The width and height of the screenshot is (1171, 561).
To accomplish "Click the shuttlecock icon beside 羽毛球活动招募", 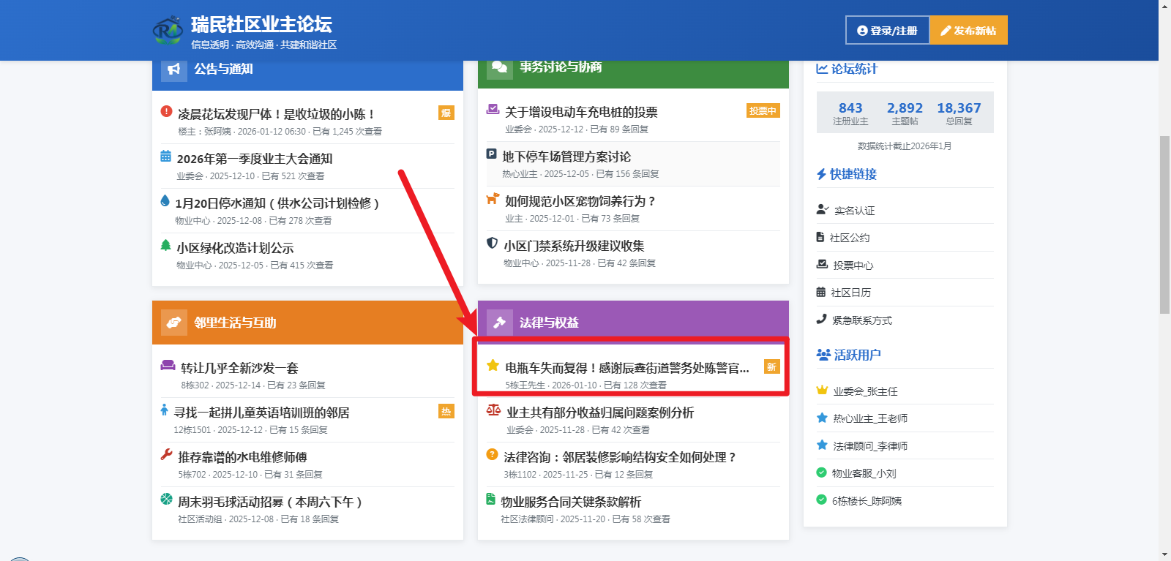I will coord(166,499).
